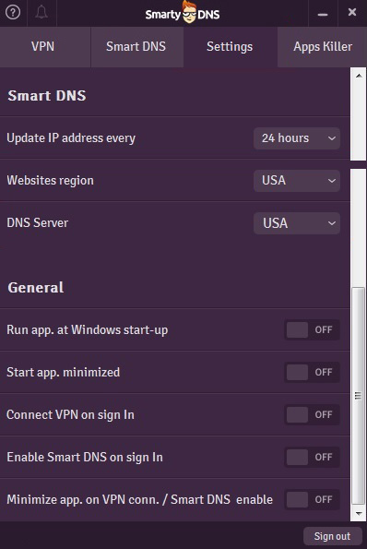This screenshot has height=549, width=367.
Task: Open notifications bell icon
Action: (x=41, y=13)
